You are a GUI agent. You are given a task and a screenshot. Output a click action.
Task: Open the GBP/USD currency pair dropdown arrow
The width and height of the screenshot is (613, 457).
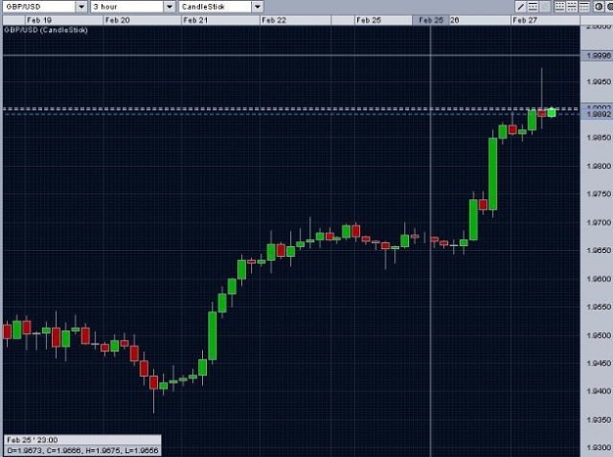(81, 7)
